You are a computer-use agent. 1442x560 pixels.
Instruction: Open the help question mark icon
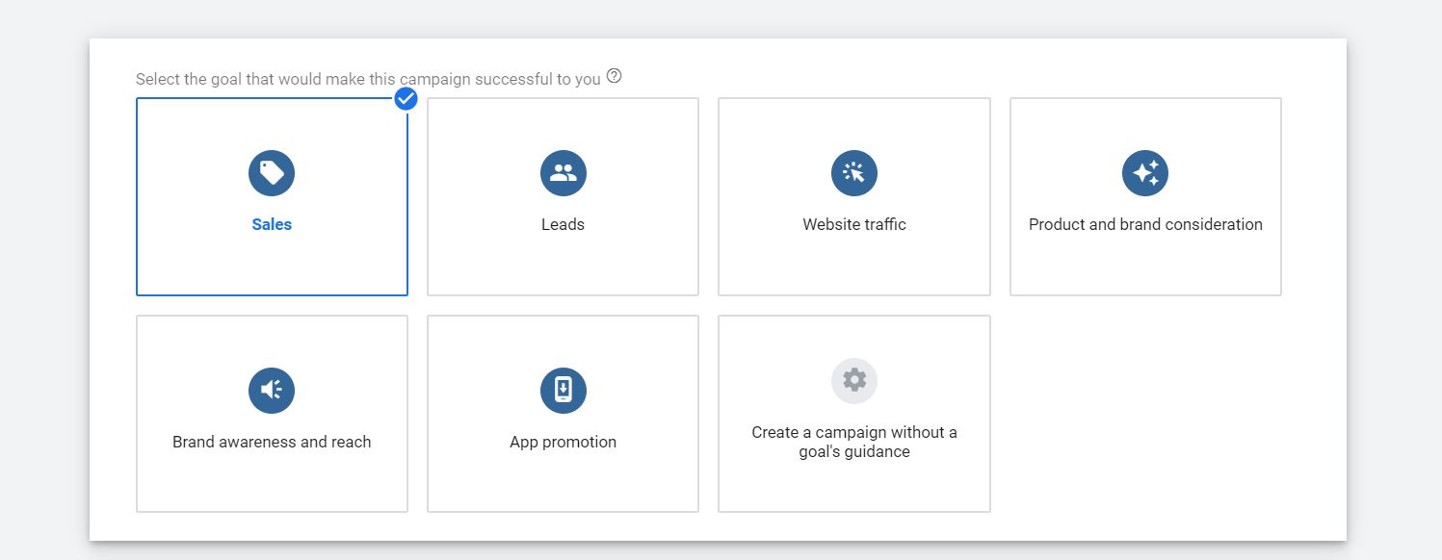tap(615, 76)
